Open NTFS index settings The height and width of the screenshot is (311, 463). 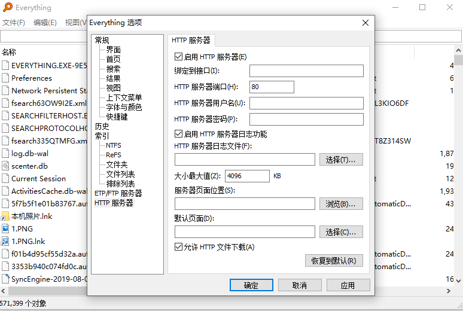[114, 145]
